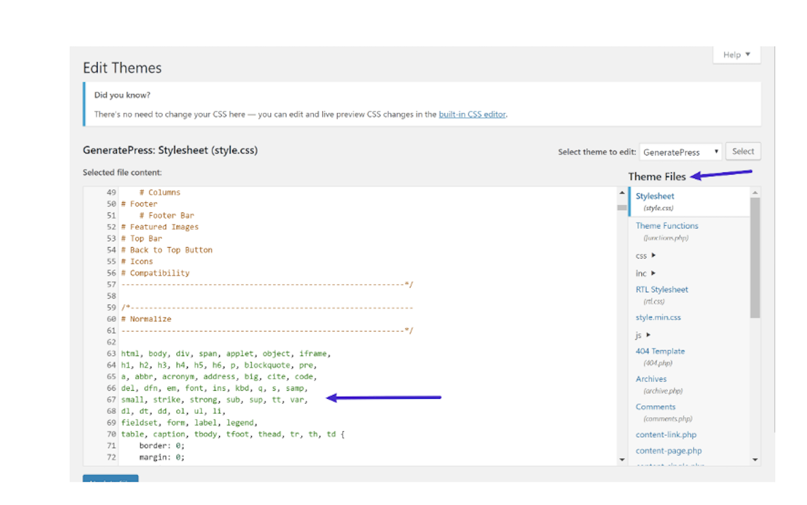Image resolution: width=807 pixels, height=505 pixels.
Task: Click code line 65 starting with 'a, abbr'
Action: click(219, 376)
